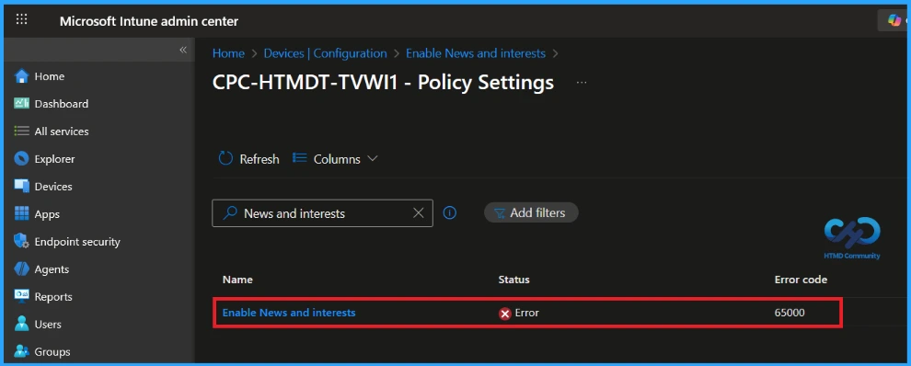
Task: Click the Columns list icon
Action: pos(300,158)
